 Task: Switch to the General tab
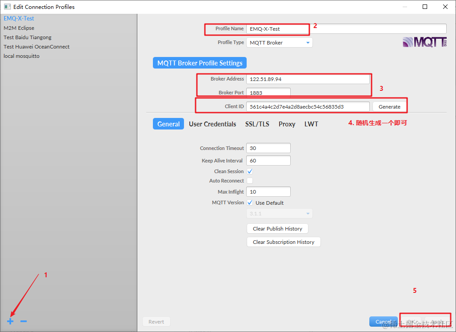(x=168, y=124)
